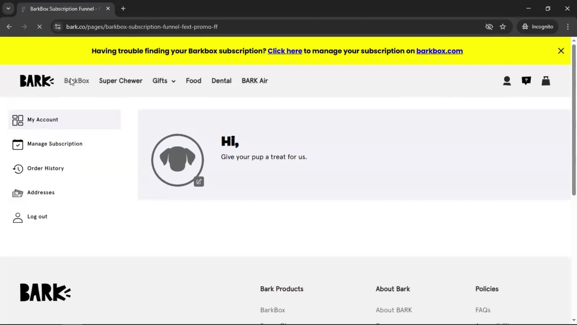Open a new browser tab
Viewport: 577px width, 325px height.
coord(123,8)
